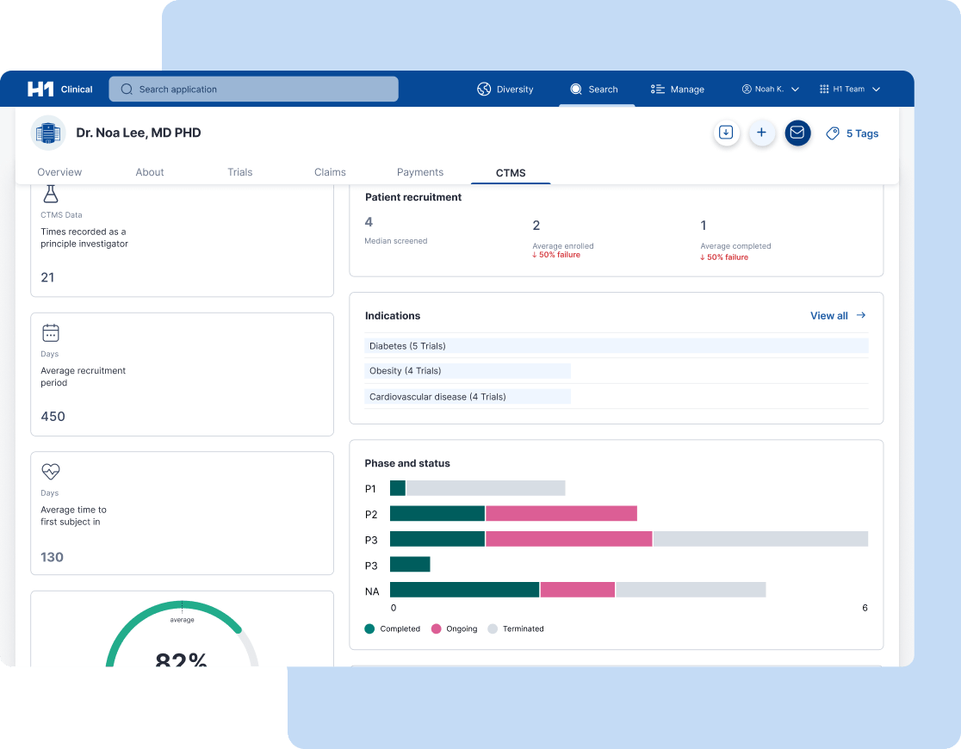Screen dimensions: 961x749
Task: Click 50% failure under Average enrolled
Action: pos(556,255)
